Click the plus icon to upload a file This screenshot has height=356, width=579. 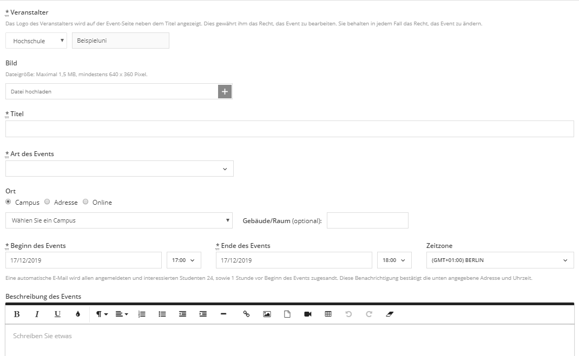(x=225, y=91)
